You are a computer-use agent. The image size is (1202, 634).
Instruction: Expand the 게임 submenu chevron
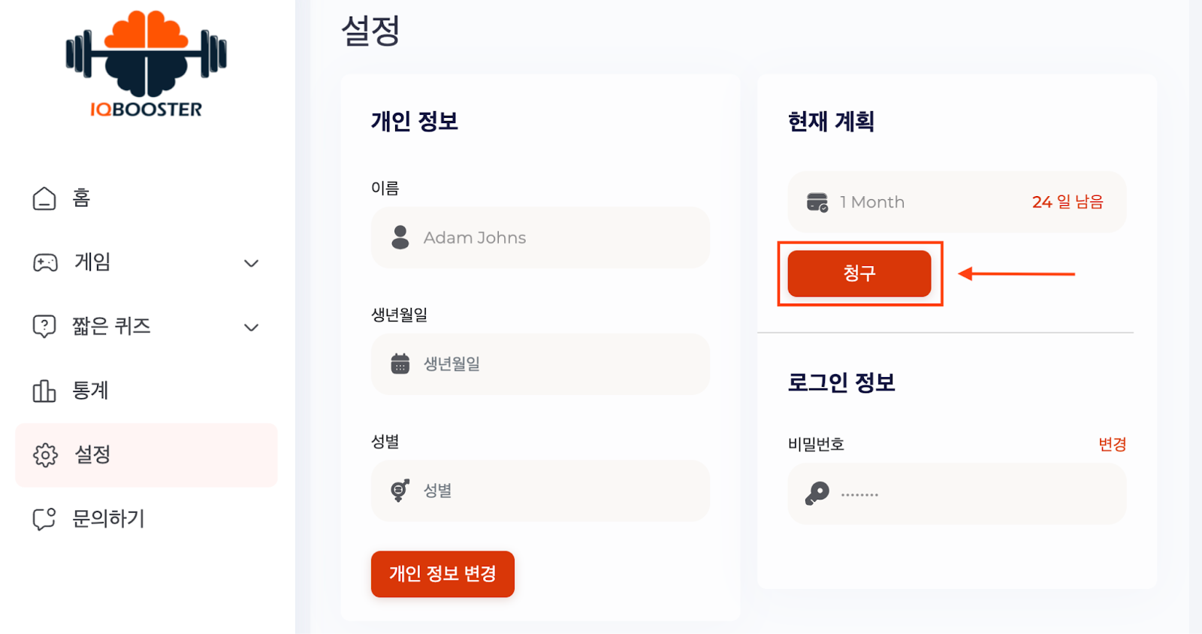(x=252, y=263)
